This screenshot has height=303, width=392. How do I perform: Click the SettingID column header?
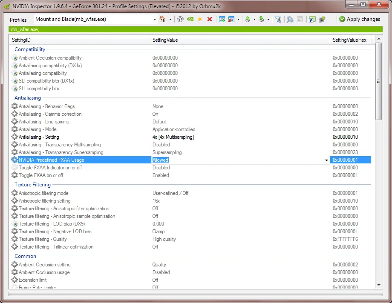pyautogui.click(x=80, y=40)
